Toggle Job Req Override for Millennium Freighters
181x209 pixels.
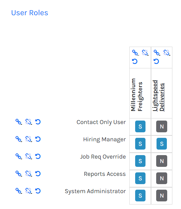click(140, 161)
